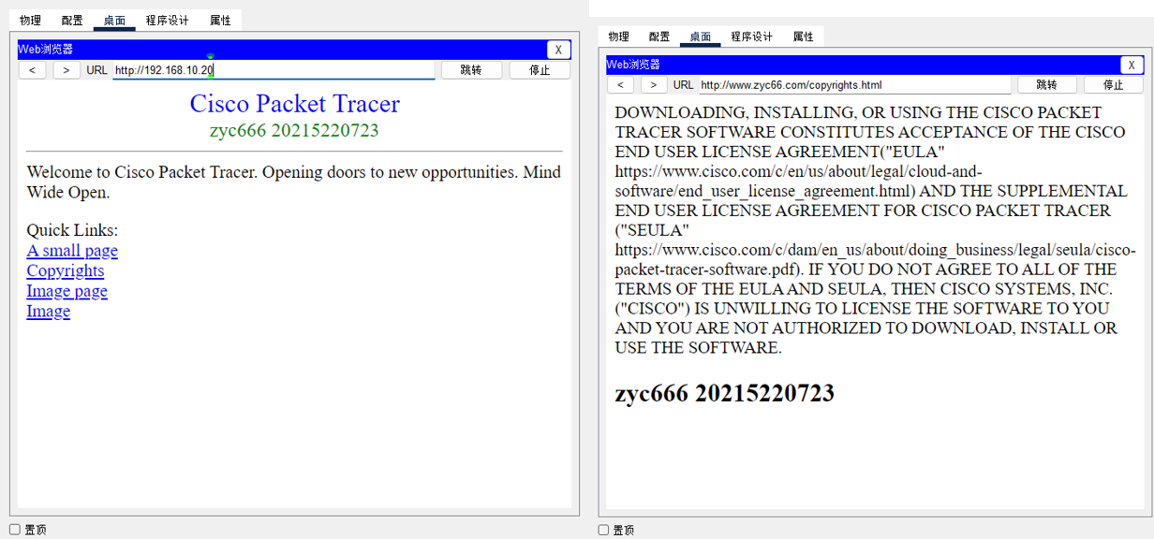This screenshot has height=539, width=1154.
Task: Click 跳转 button in right browser
Action: [1047, 85]
